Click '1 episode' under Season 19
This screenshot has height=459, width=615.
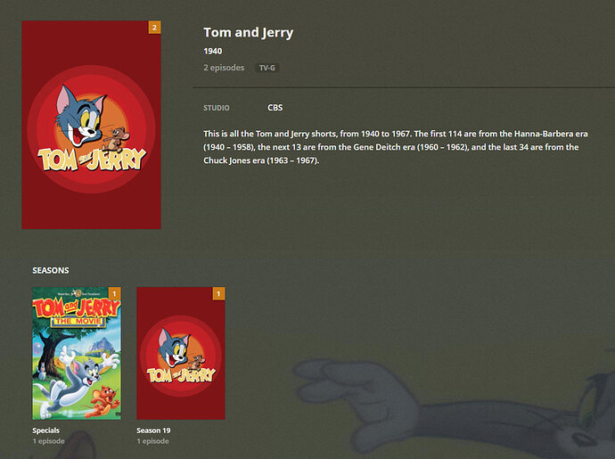[152, 441]
